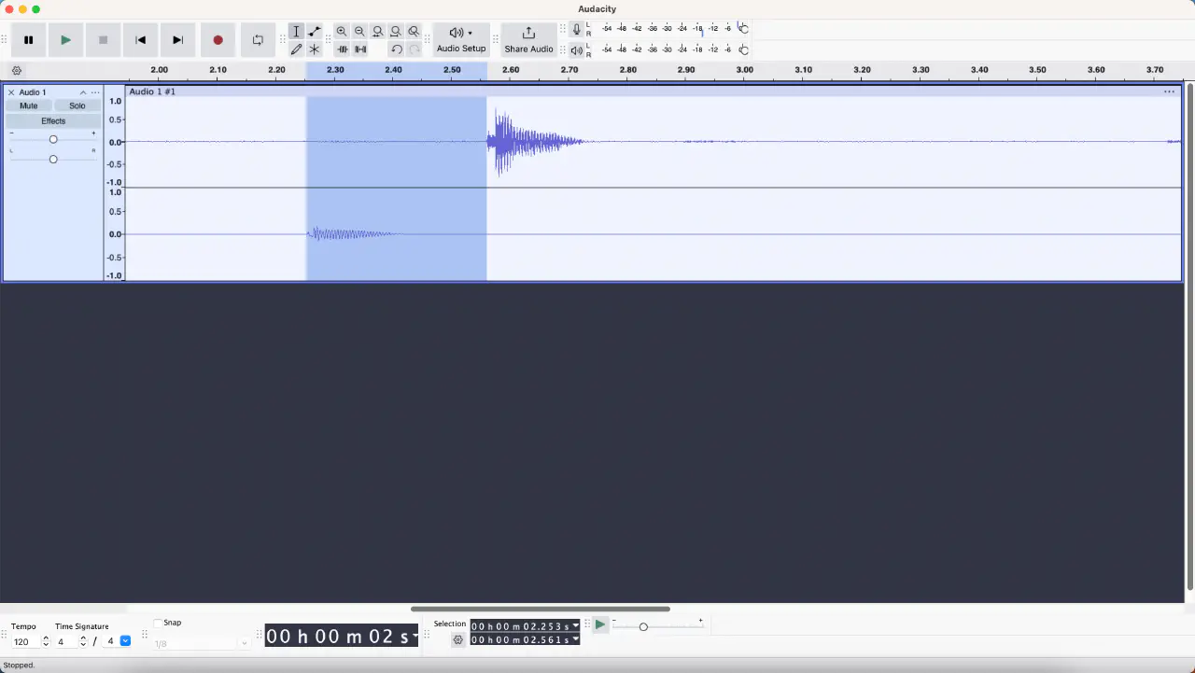Open the Effects panel for Audio 1
The width and height of the screenshot is (1195, 673).
tap(53, 121)
